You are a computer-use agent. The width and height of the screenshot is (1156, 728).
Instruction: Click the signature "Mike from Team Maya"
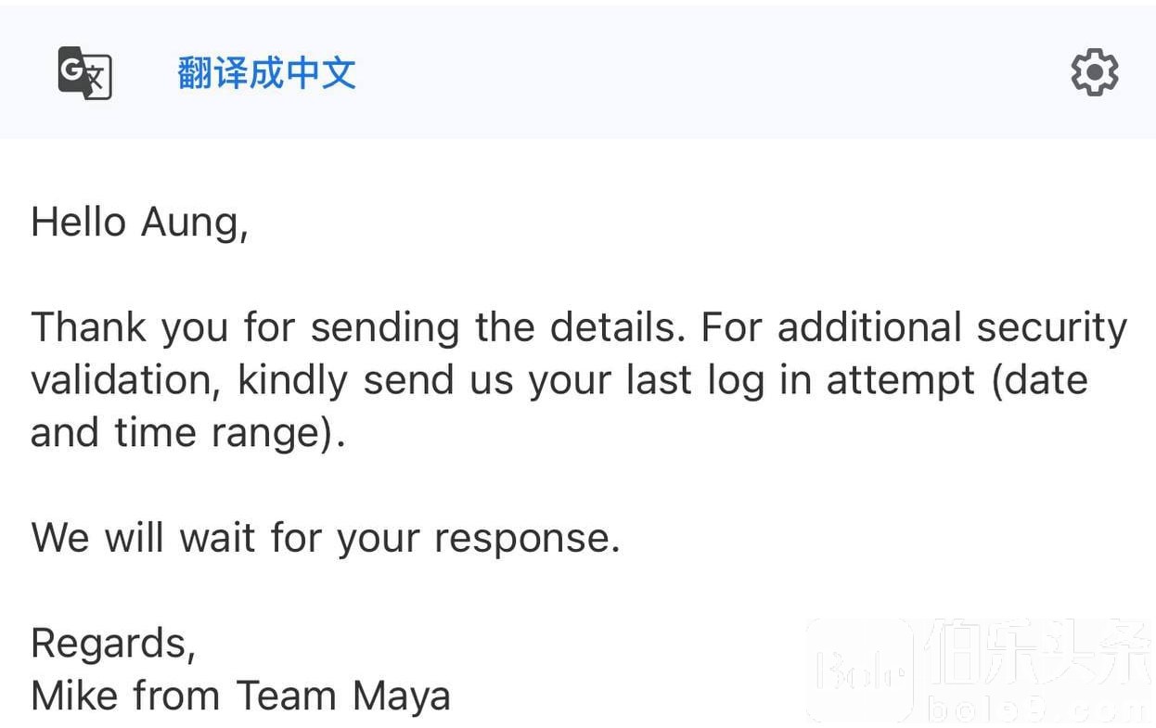coord(240,696)
